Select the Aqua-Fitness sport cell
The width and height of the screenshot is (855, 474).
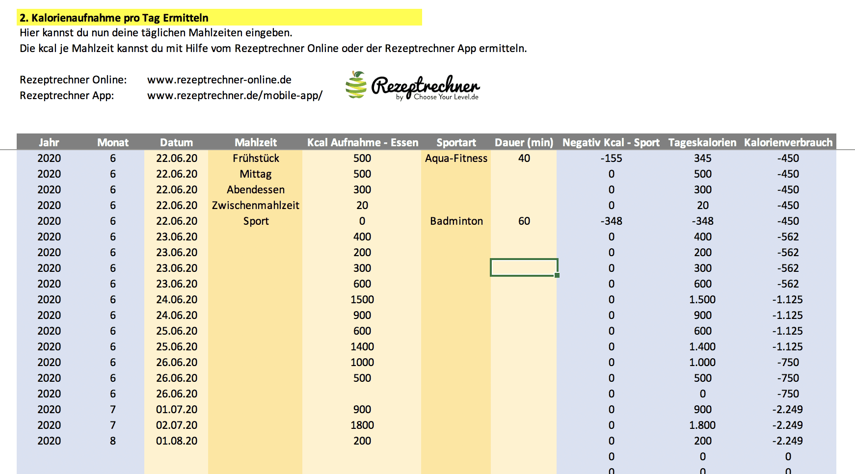[456, 158]
